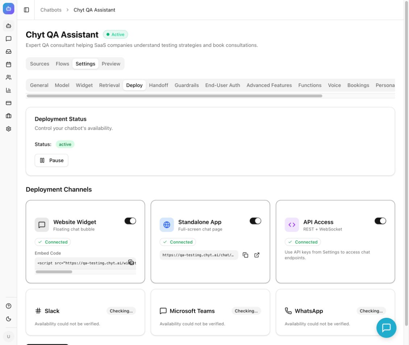The image size is (409, 345).
Task: Open the floating chat bubble button
Action: click(386, 328)
